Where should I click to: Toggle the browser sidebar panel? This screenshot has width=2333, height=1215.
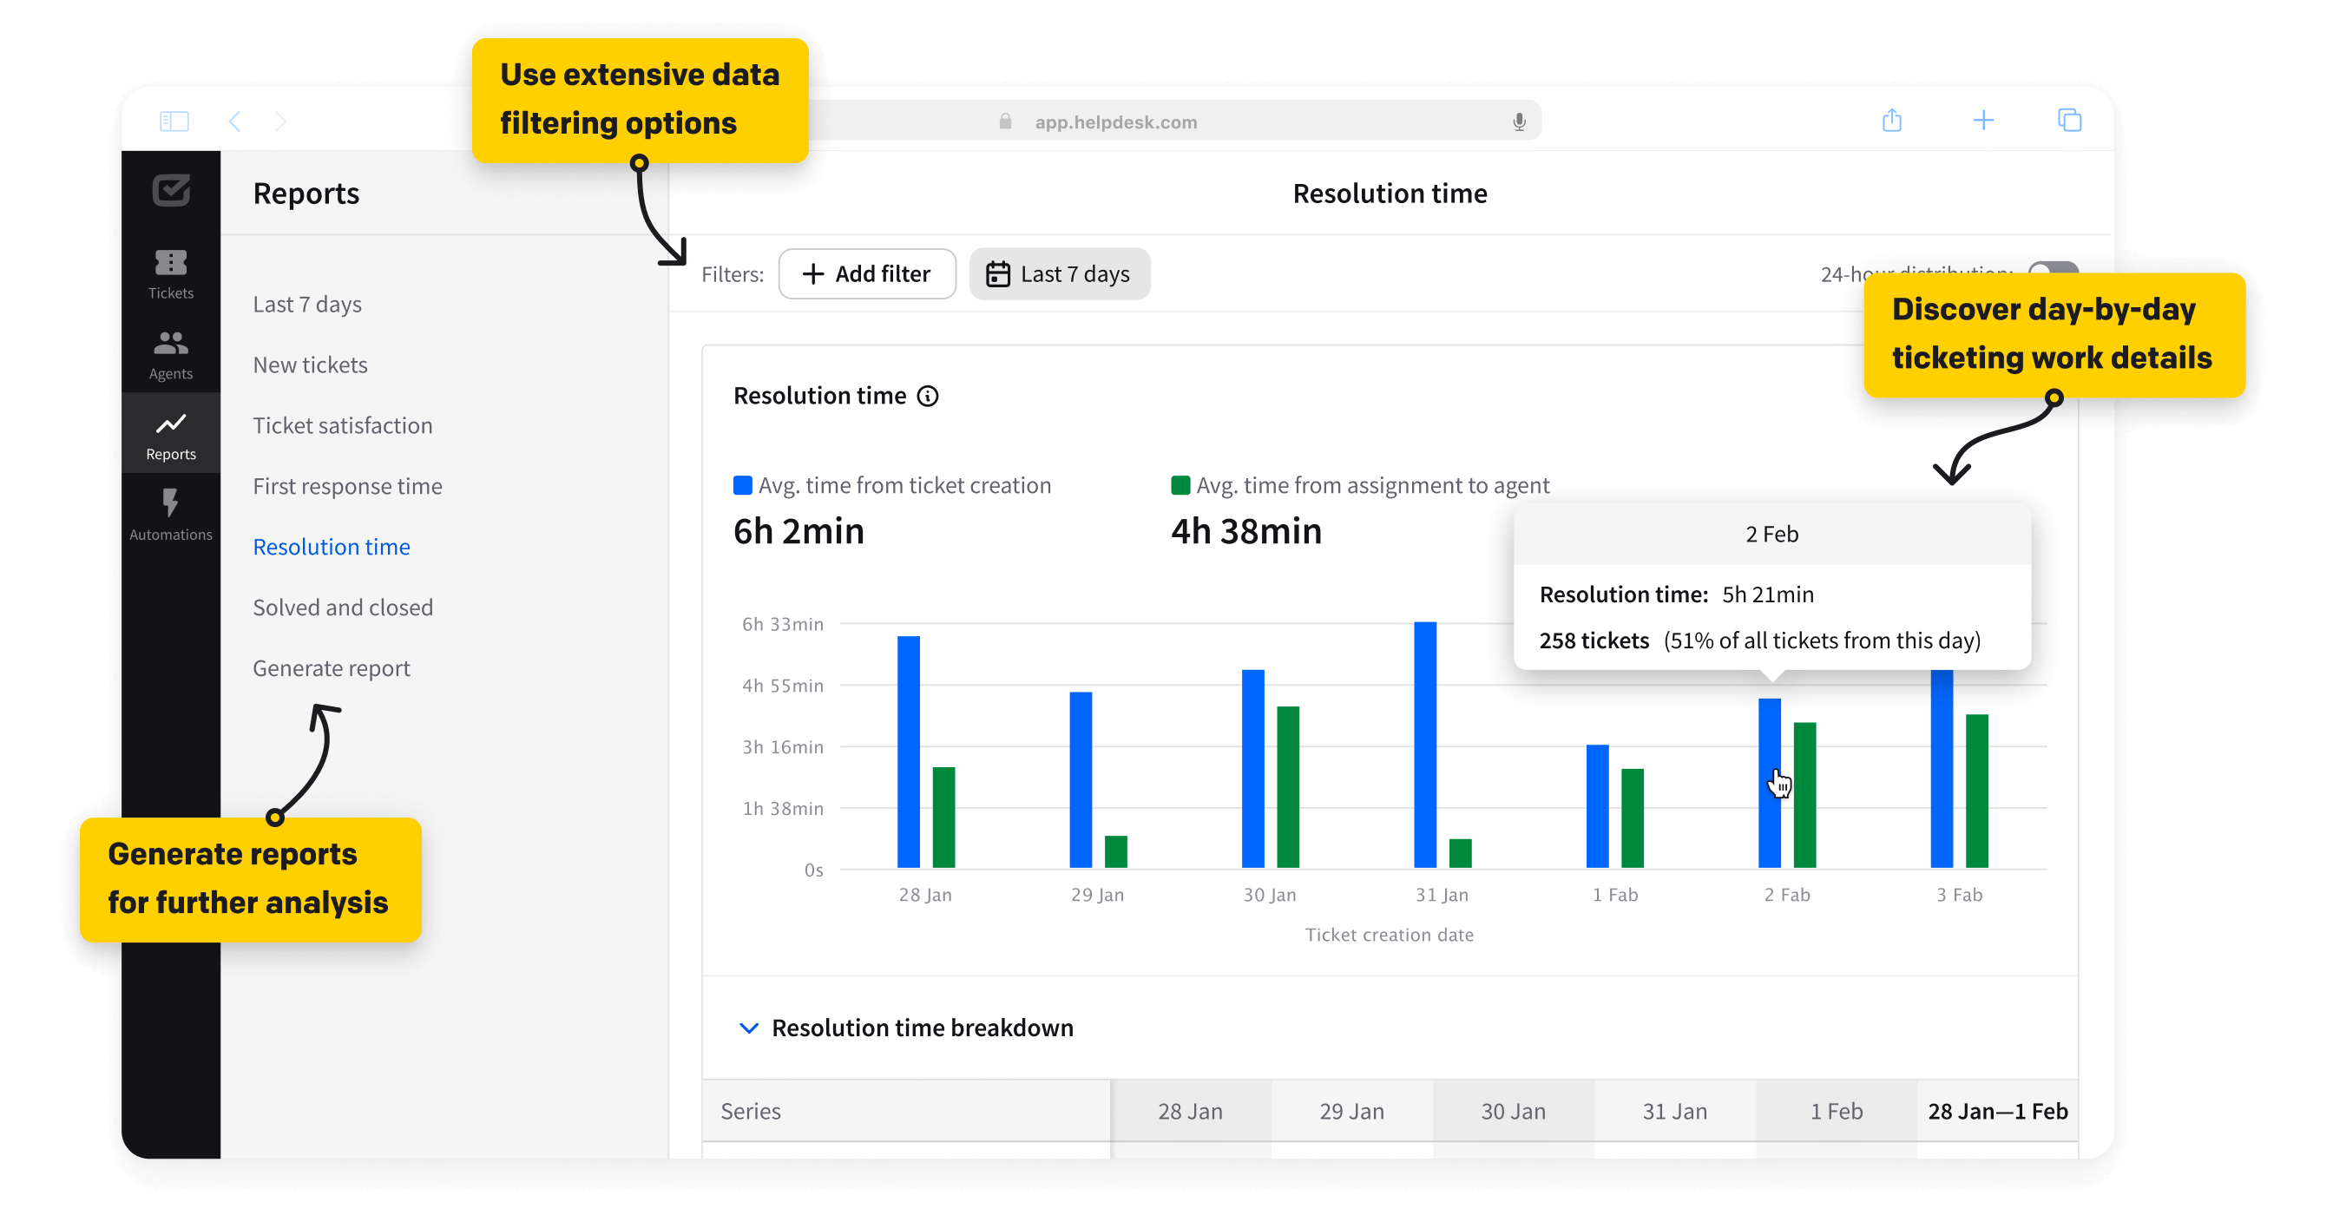click(x=174, y=121)
